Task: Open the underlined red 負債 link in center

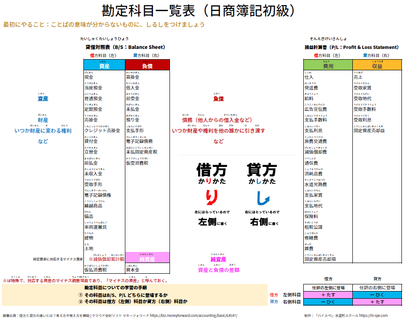Action: click(219, 99)
